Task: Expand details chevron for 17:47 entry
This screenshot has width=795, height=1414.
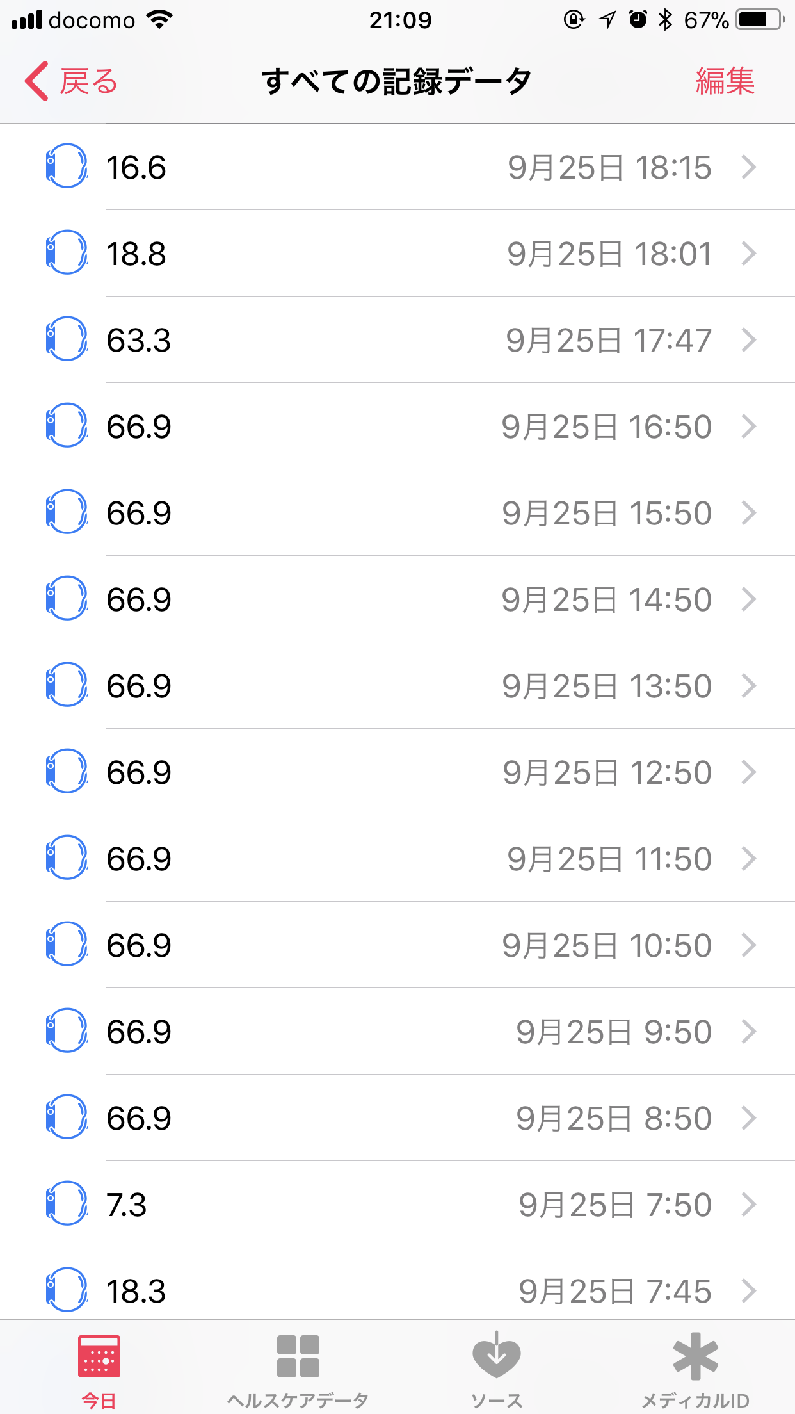Action: (749, 340)
